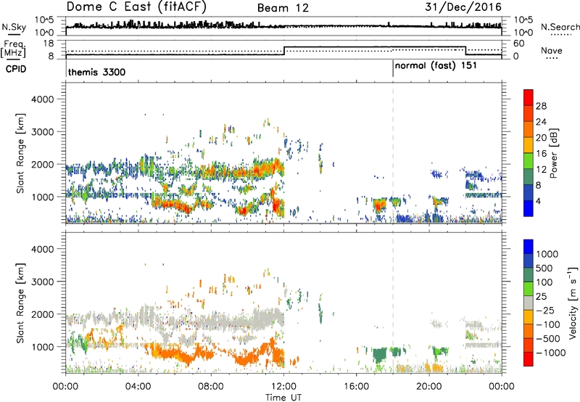The image size is (580, 402).
Task: Click 'Slant Range [km]' label of velocity panel
Action: pyautogui.click(x=20, y=303)
